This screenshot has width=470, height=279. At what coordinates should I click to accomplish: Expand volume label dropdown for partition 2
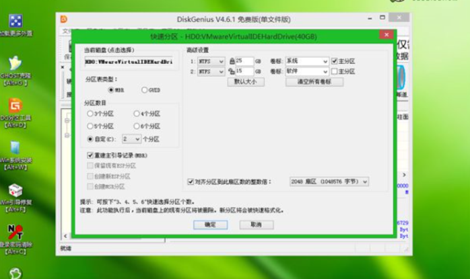(307, 71)
